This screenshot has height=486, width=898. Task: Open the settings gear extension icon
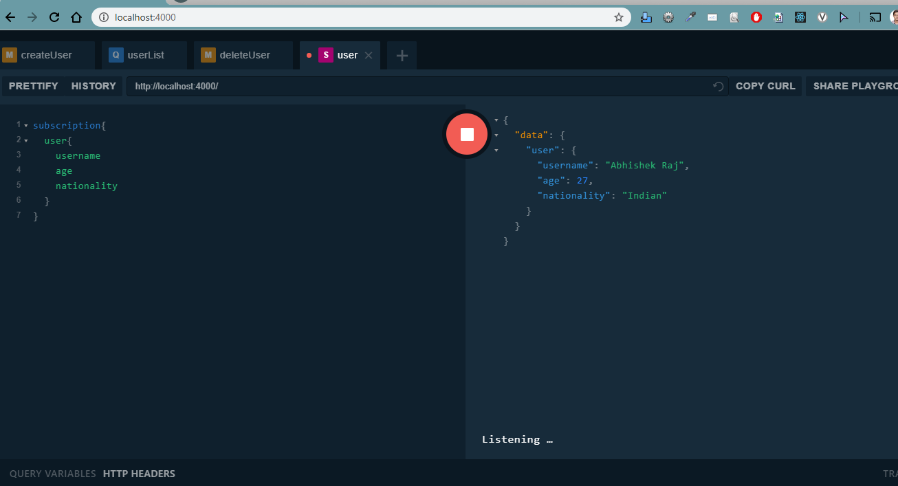click(668, 16)
